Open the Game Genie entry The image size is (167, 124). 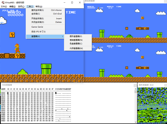(x=45, y=27)
